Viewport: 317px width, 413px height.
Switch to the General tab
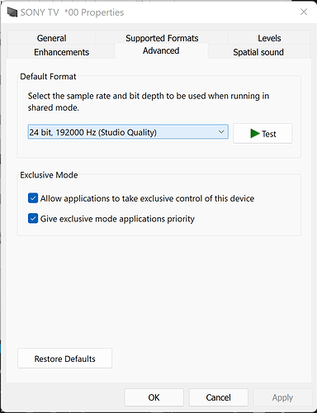[51, 38]
